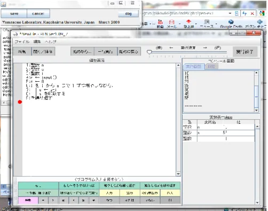Click the Gmail mail icon in browser toolbar
Viewport: 268px width, 211px height.
[171, 22]
